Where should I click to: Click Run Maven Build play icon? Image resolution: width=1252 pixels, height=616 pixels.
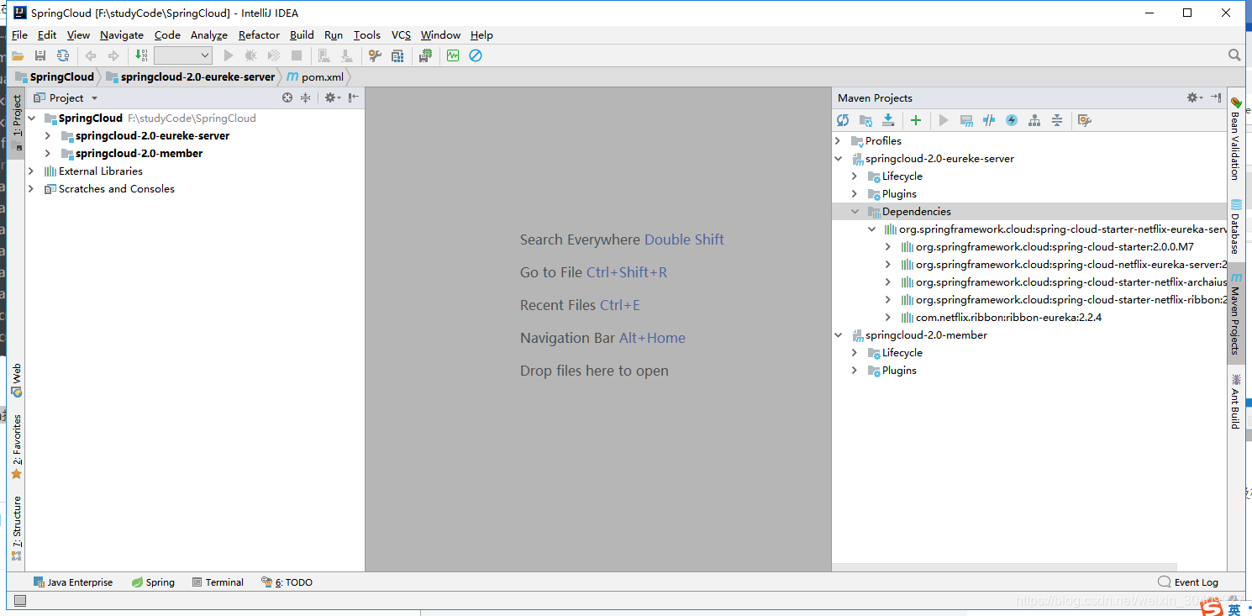[x=944, y=120]
